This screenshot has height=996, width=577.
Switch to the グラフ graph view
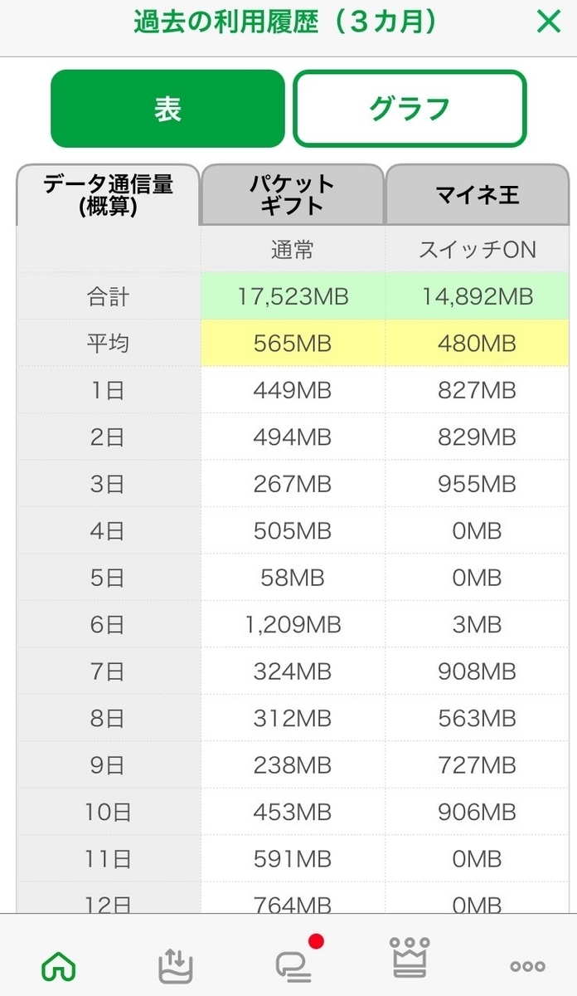[410, 109]
